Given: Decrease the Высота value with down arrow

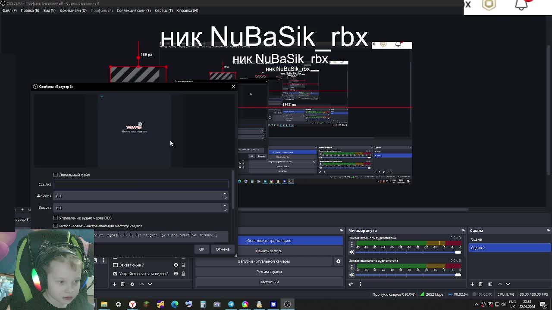Looking at the screenshot, I should (x=225, y=210).
